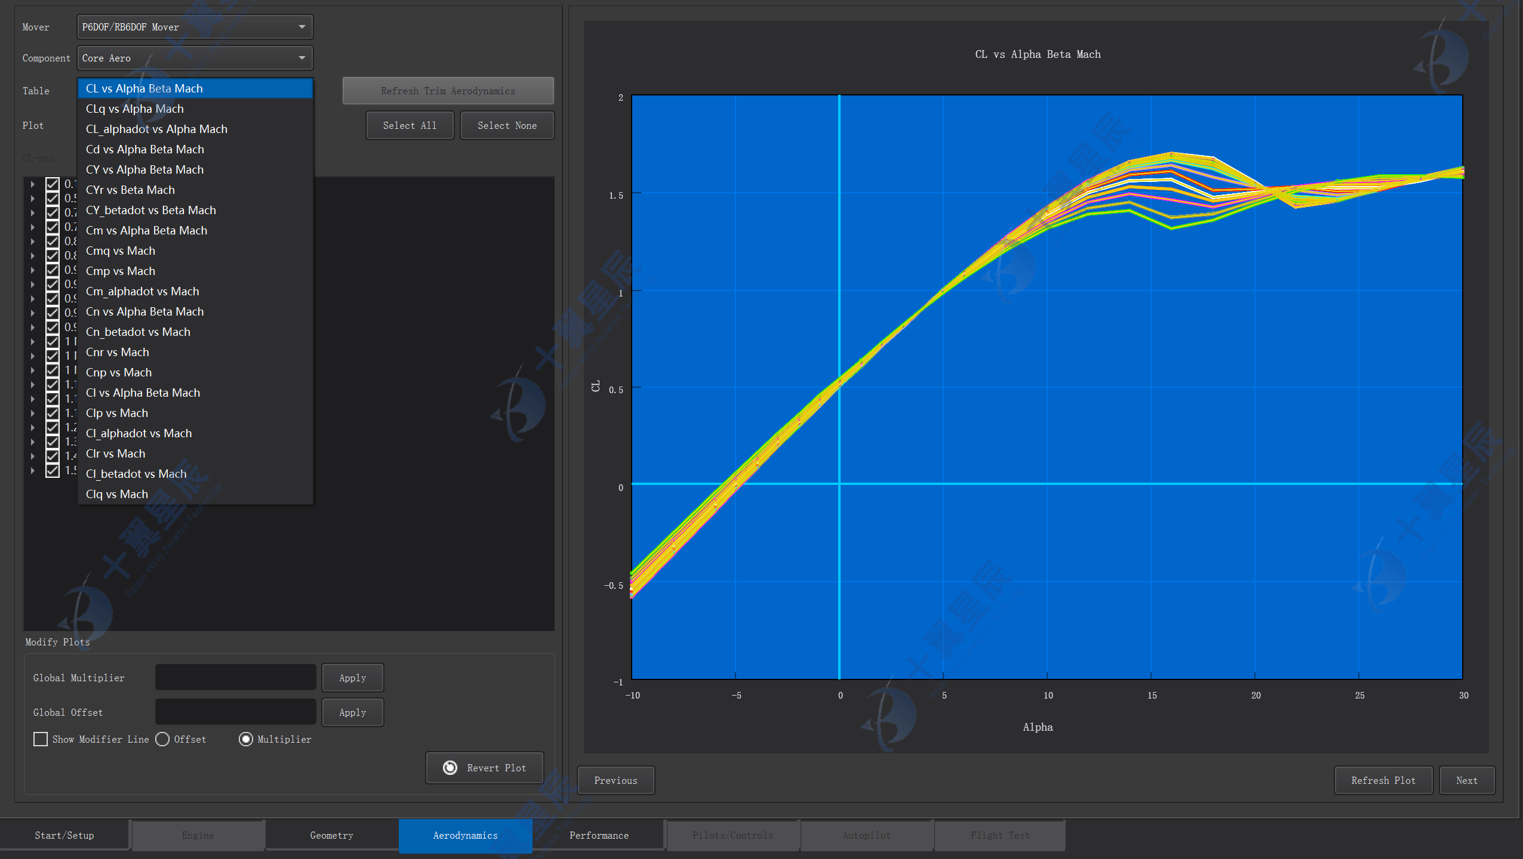Screen dimensions: 1523x859
Task: Click the Revert Plot circular arrow icon
Action: (x=450, y=768)
